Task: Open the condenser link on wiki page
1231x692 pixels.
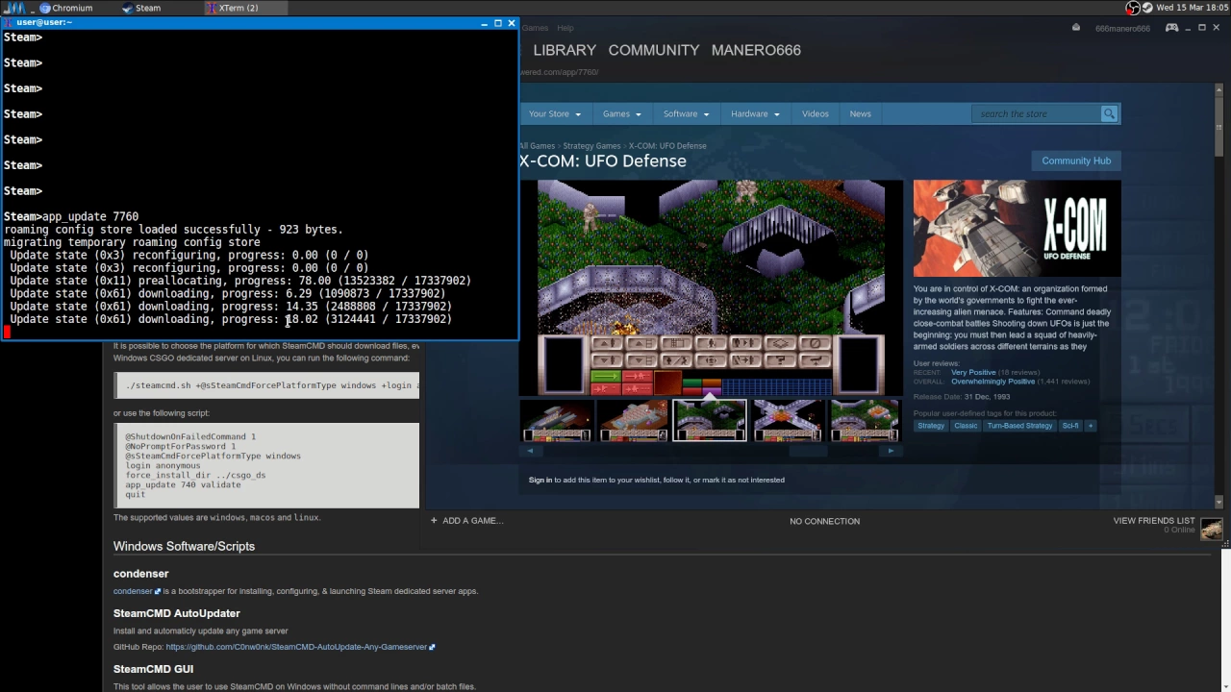Action: tap(133, 591)
